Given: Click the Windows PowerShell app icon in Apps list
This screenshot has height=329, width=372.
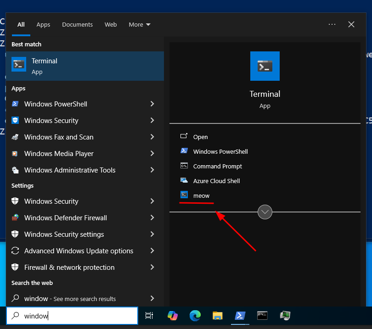Looking at the screenshot, I should pos(15,104).
